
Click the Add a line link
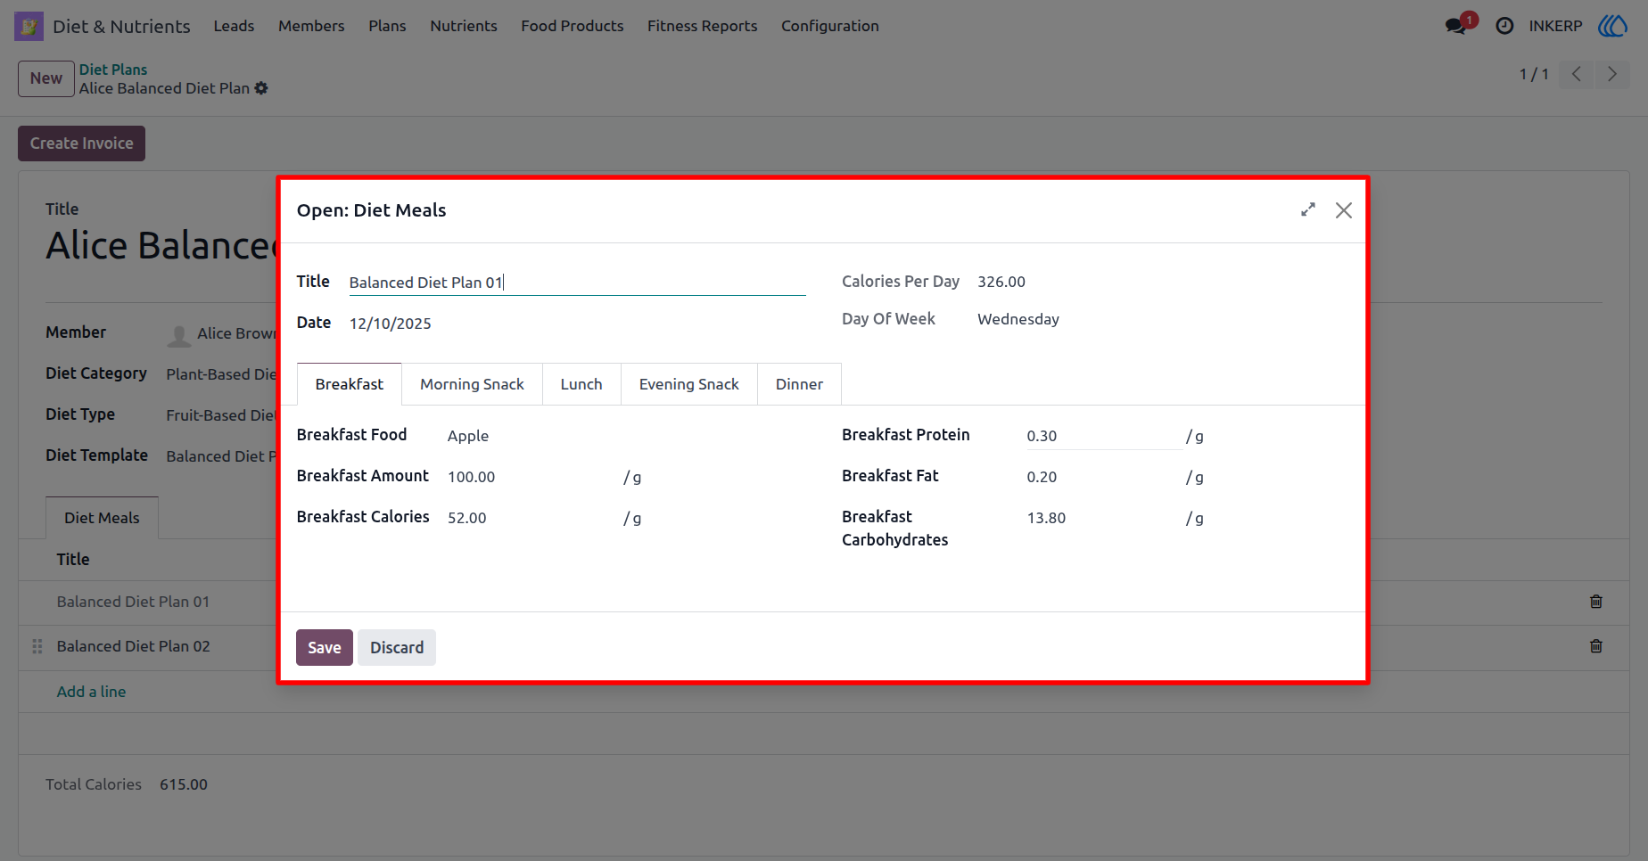tap(91, 692)
